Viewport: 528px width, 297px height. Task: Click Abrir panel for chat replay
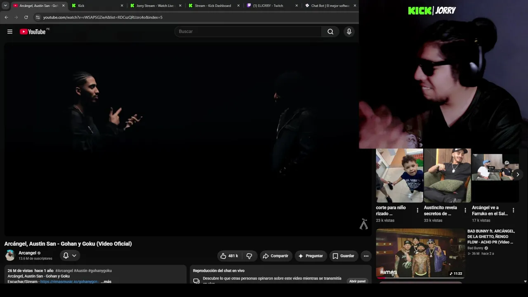click(357, 281)
